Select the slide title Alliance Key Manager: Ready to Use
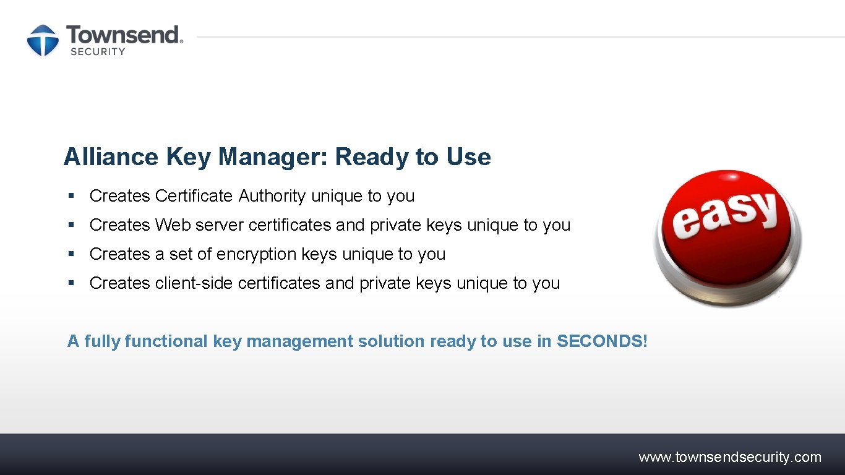The width and height of the screenshot is (845, 475). (277, 157)
